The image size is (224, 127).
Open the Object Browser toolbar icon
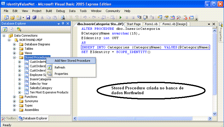coord(172,18)
